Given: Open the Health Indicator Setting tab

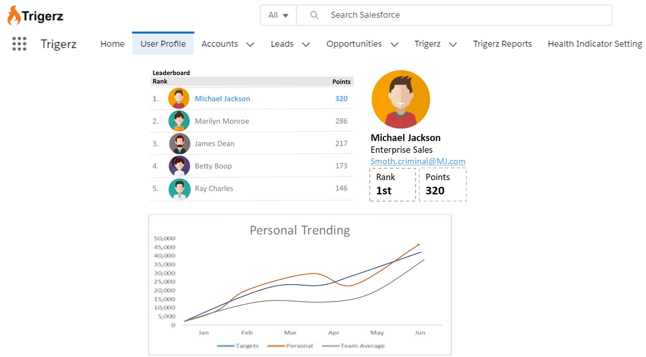Looking at the screenshot, I should pyautogui.click(x=595, y=44).
